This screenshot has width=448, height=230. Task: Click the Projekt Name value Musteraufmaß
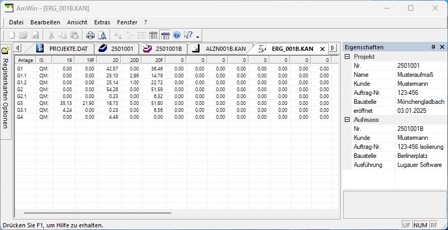tap(415, 75)
